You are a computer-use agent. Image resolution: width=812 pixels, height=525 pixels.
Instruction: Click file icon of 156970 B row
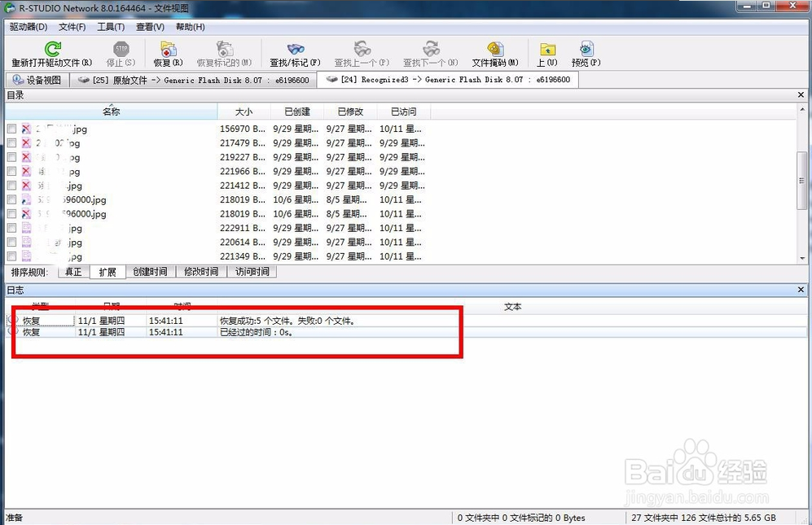click(26, 129)
